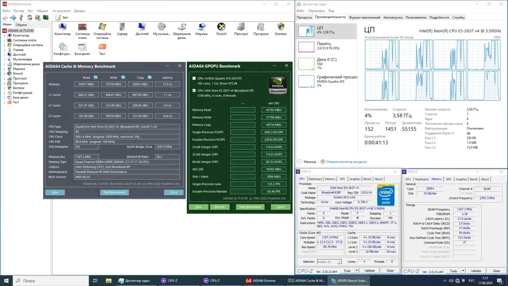This screenshot has height=286, width=508.
Task: Click Start Benchmark in Cache & Memory window
Action: coord(114,192)
